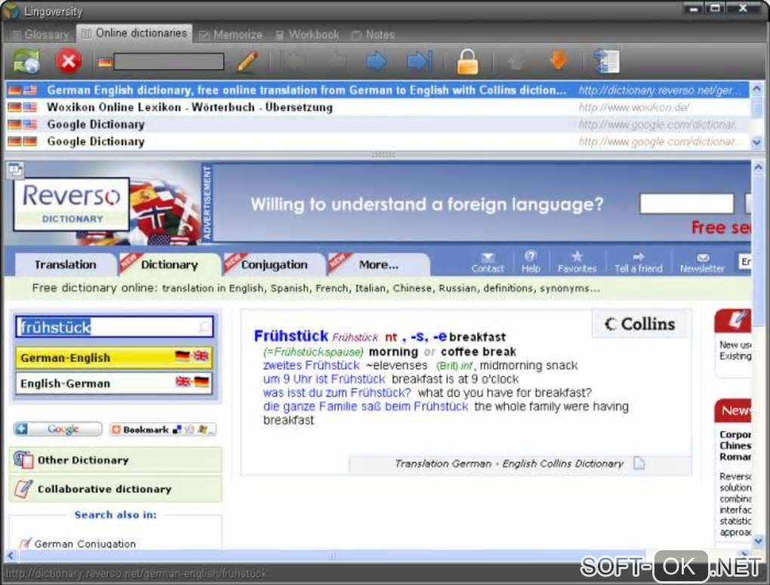
Task: Click the gray move-up arrow icon
Action: click(516, 62)
